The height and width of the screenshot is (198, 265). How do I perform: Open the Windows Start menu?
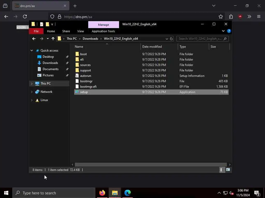tap(6, 193)
